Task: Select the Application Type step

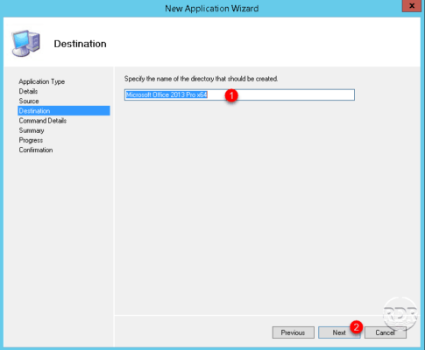Action: pos(42,81)
